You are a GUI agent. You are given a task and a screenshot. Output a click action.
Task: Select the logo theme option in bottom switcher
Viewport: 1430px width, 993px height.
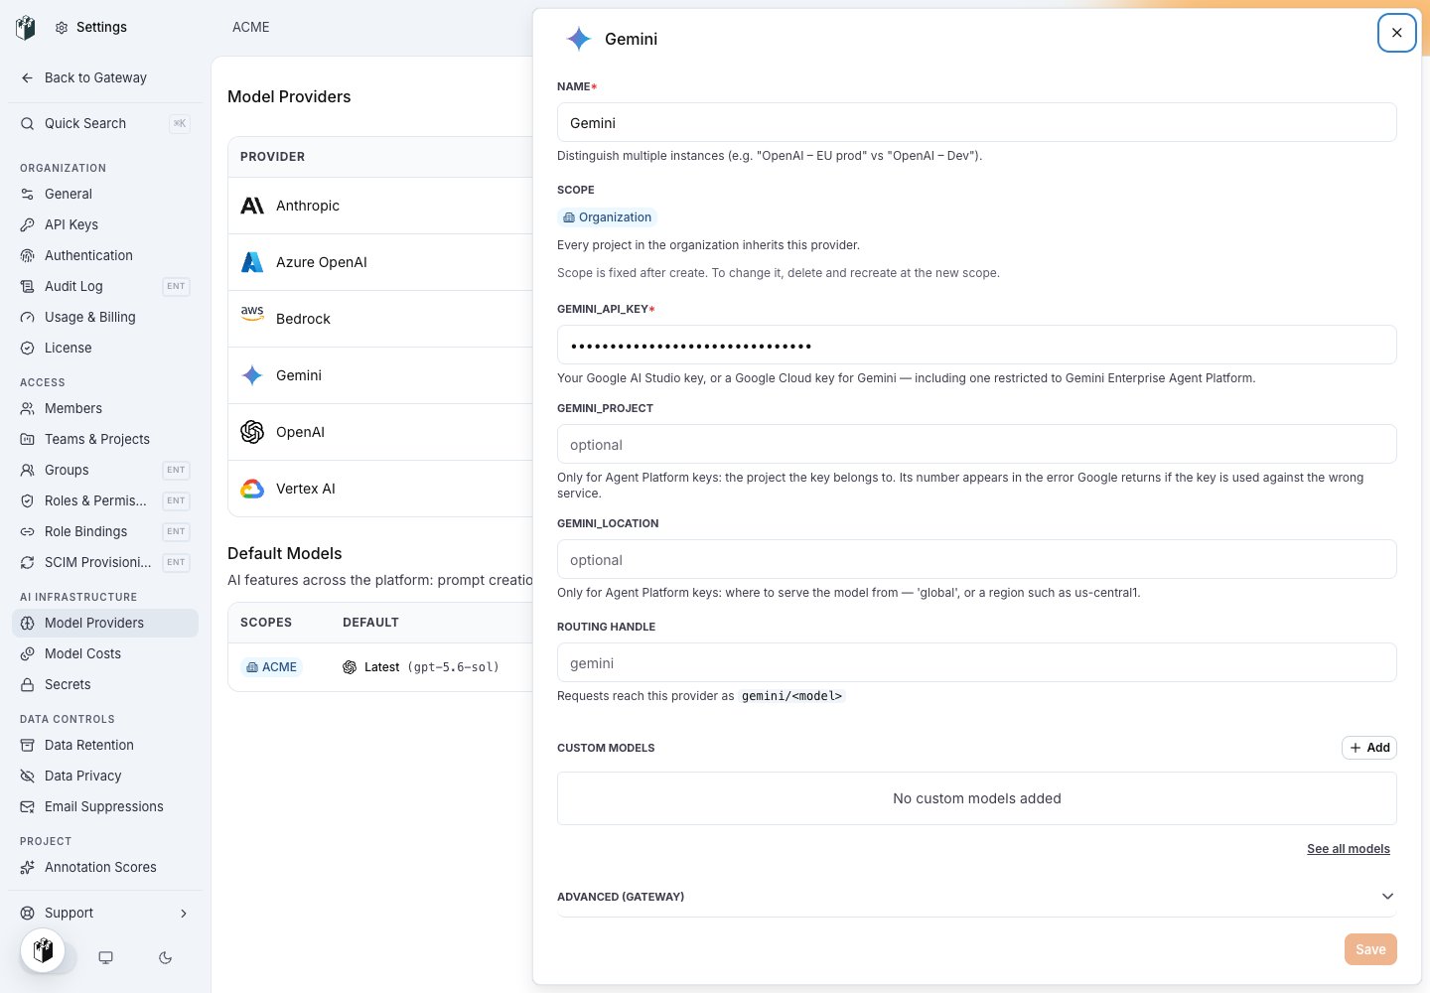pos(43,951)
